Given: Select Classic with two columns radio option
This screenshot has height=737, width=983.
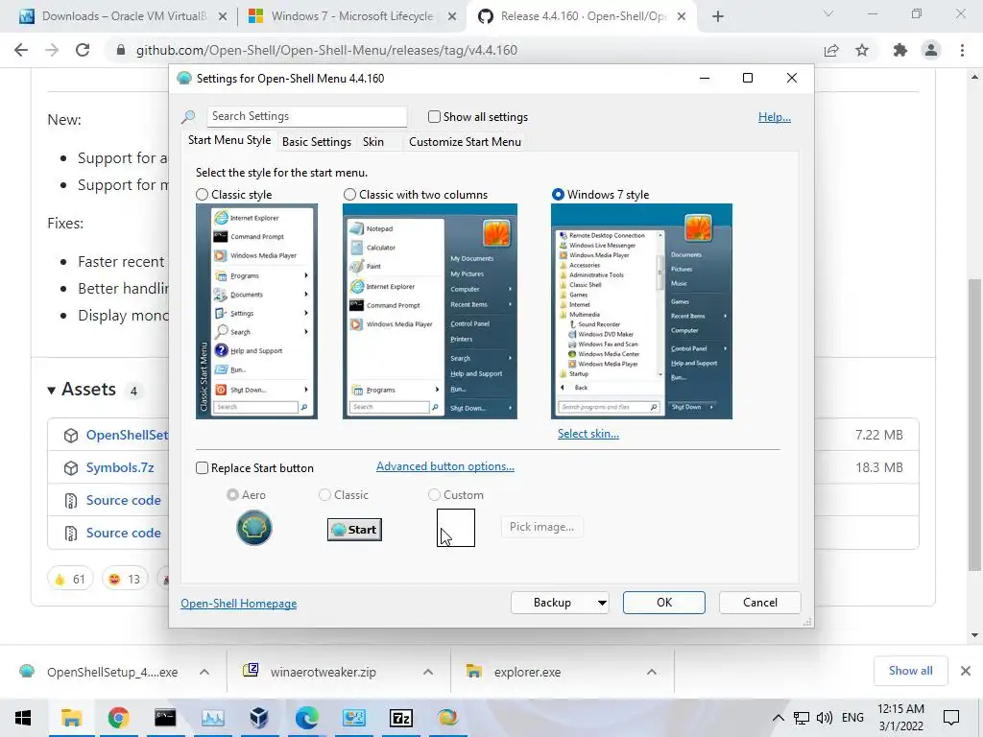Looking at the screenshot, I should [x=349, y=195].
